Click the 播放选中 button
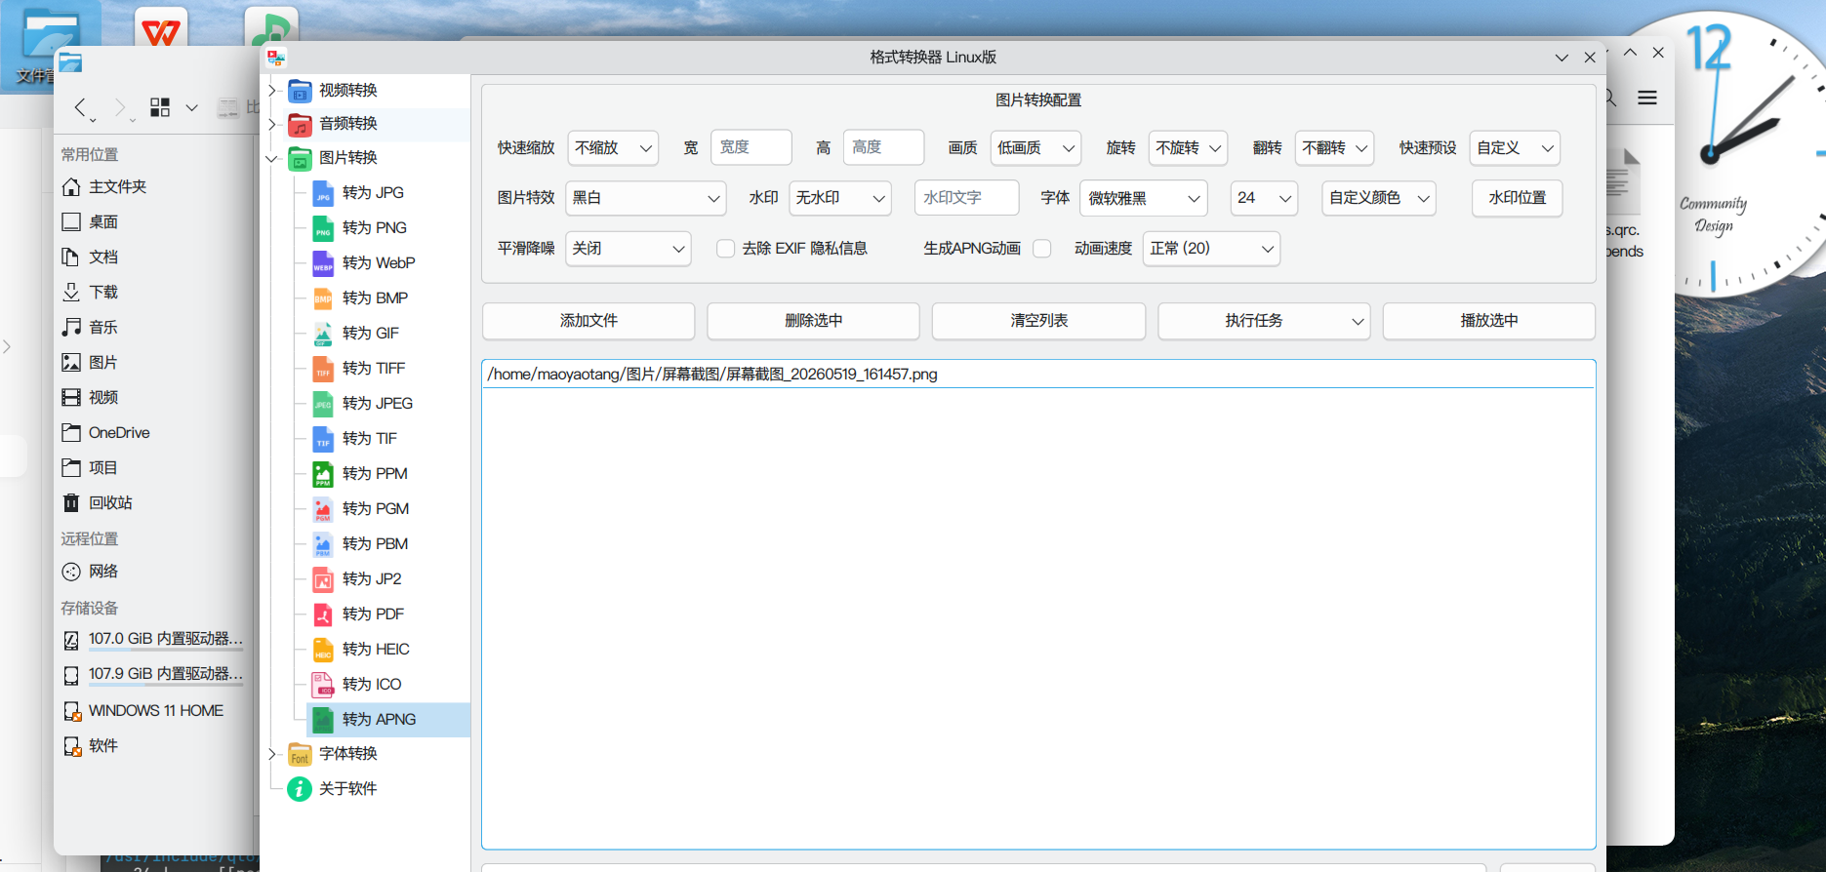 (1489, 321)
